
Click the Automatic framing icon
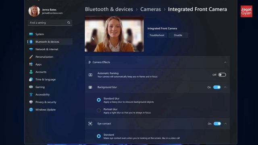tap(90, 75)
